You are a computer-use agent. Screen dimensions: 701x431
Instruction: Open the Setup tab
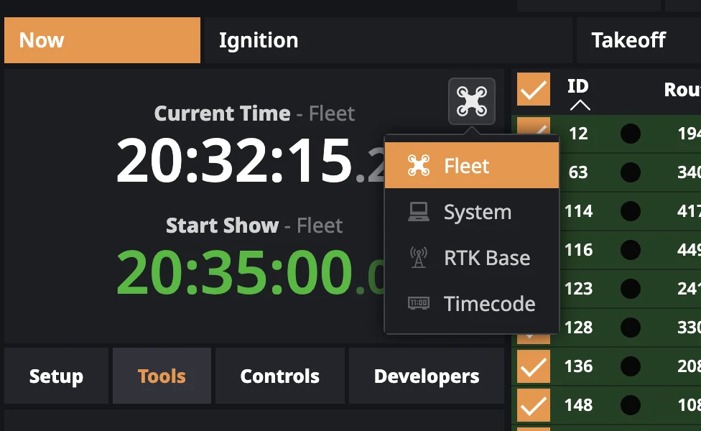[56, 376]
